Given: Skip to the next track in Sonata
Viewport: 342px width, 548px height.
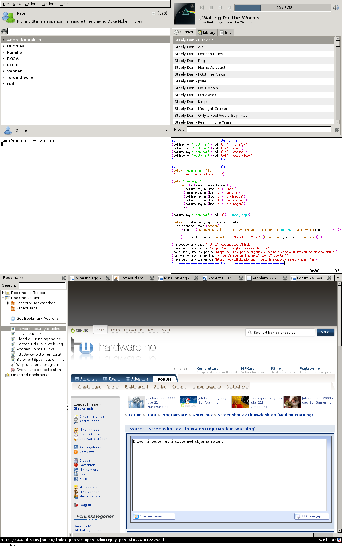Looking at the screenshot, I should (x=229, y=8).
